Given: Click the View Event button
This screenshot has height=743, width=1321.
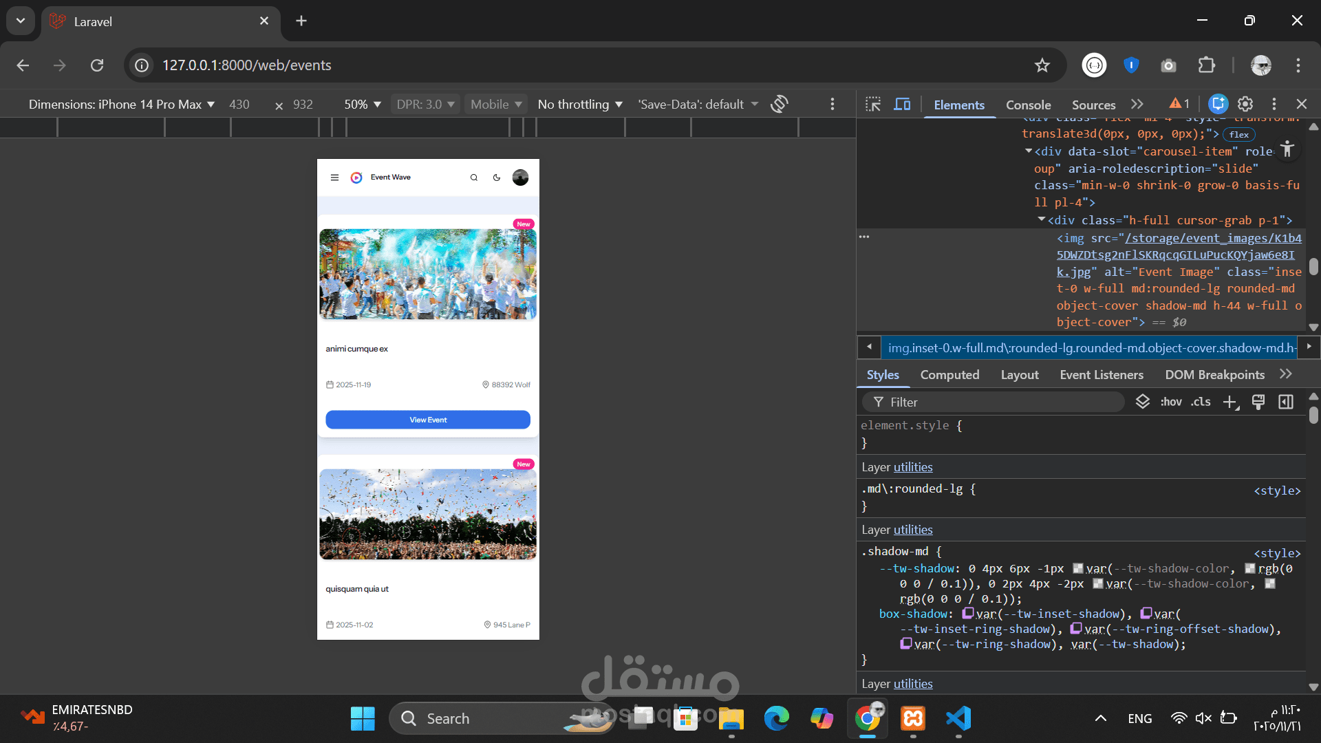Looking at the screenshot, I should [428, 420].
